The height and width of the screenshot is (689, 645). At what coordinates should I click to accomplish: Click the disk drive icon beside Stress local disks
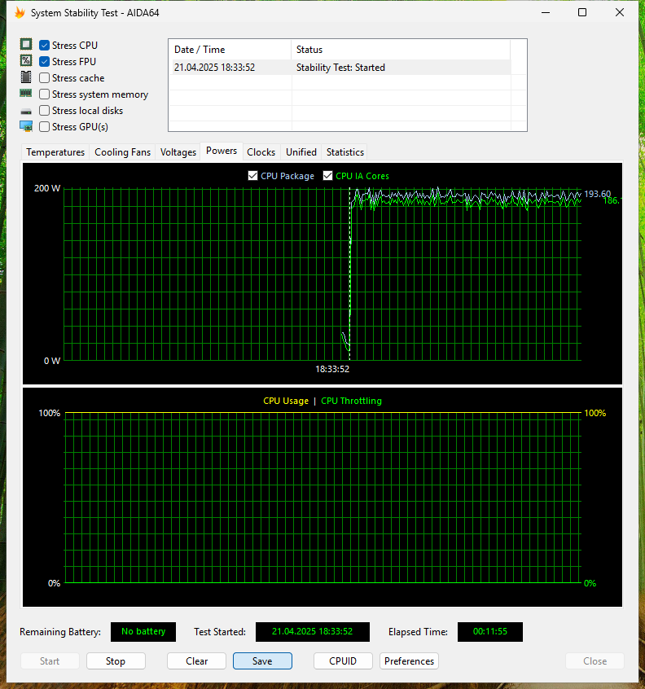click(26, 112)
